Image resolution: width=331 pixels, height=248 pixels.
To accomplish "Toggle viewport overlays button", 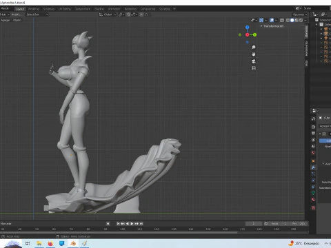I will click(272, 20).
